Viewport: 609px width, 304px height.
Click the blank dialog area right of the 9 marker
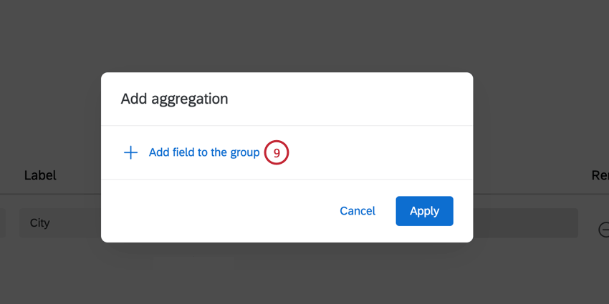(x=380, y=152)
